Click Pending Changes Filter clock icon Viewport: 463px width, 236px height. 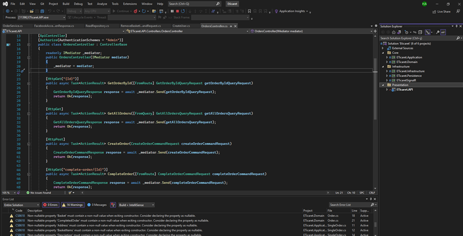[x=407, y=32]
